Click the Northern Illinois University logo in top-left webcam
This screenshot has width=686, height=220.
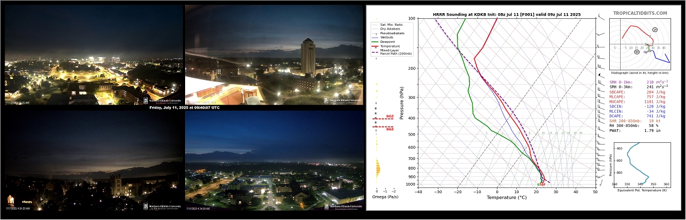(x=162, y=101)
